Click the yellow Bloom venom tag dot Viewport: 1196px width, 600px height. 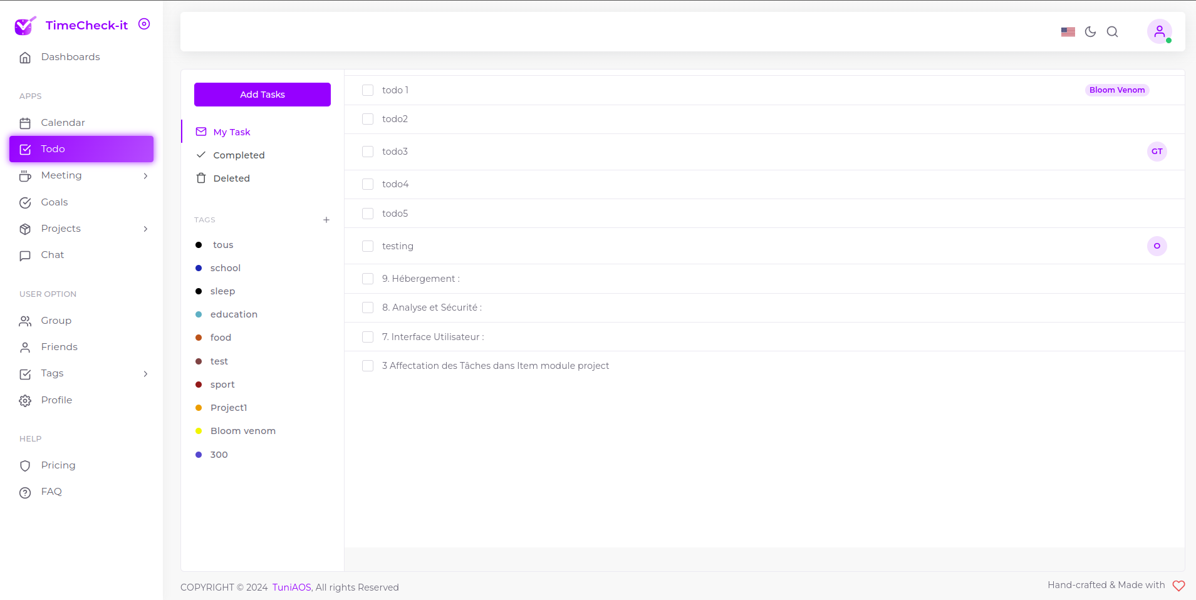[199, 431]
